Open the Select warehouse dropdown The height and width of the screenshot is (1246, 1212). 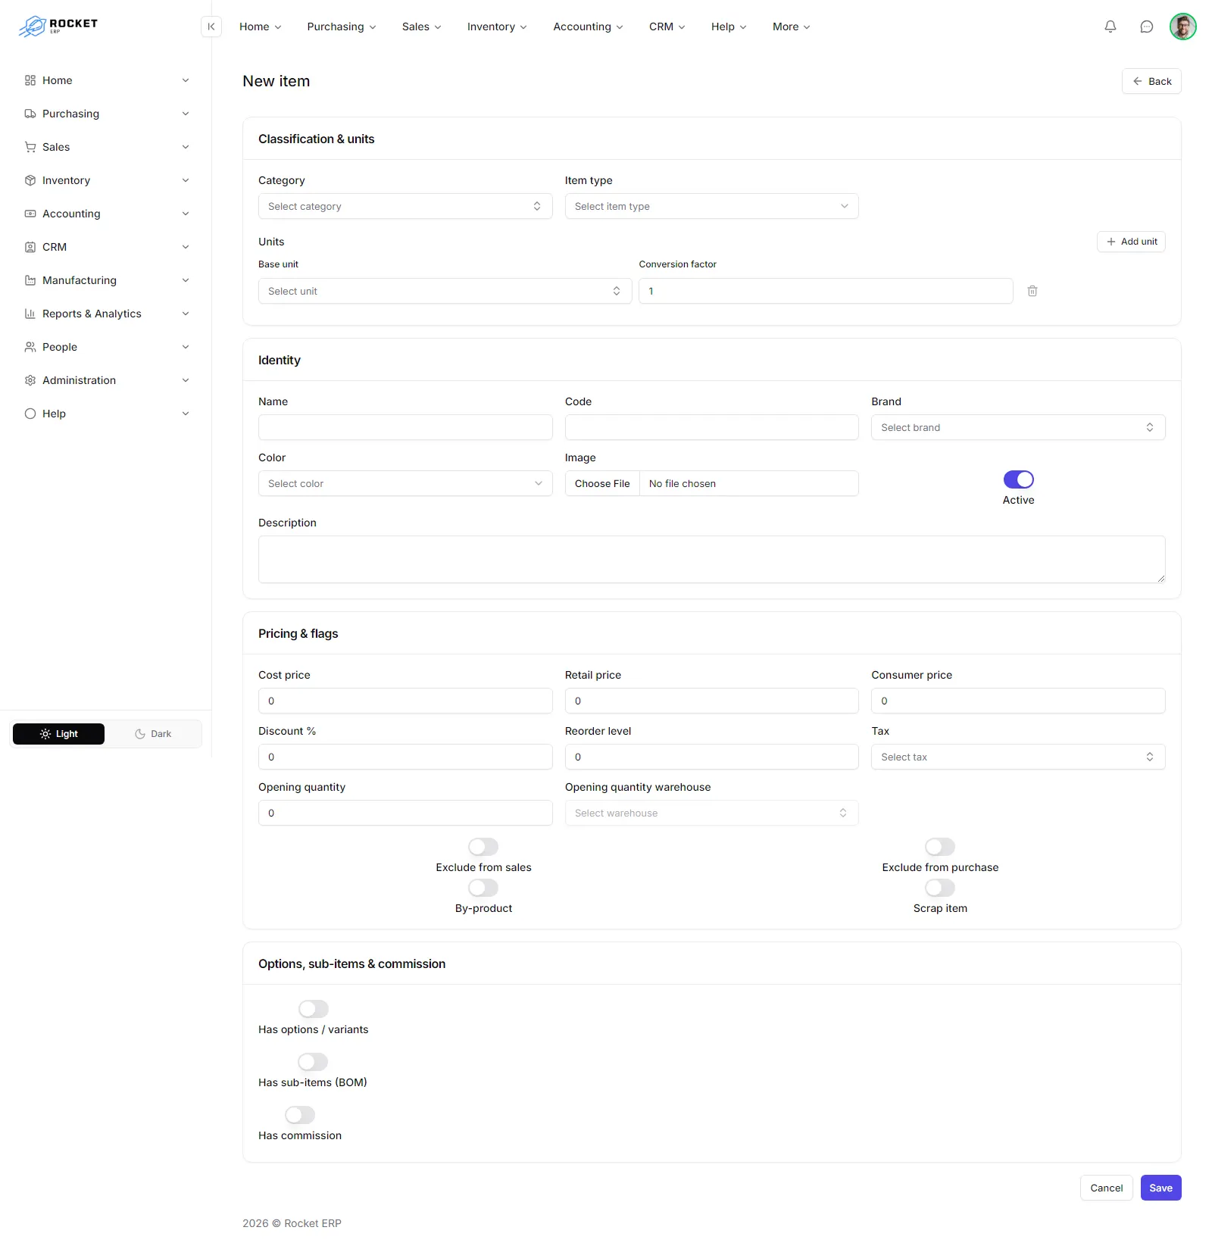(711, 813)
